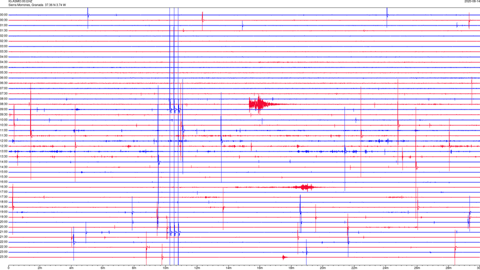The image size is (480, 270).
Task: Click the station code IG.ASMO.00.EHZ title
Action: (20, 1)
